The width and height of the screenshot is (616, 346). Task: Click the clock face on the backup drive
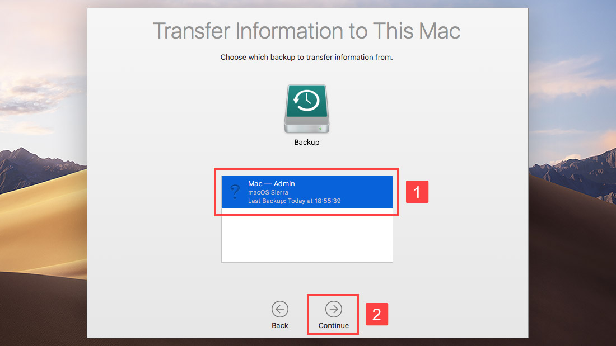(307, 101)
